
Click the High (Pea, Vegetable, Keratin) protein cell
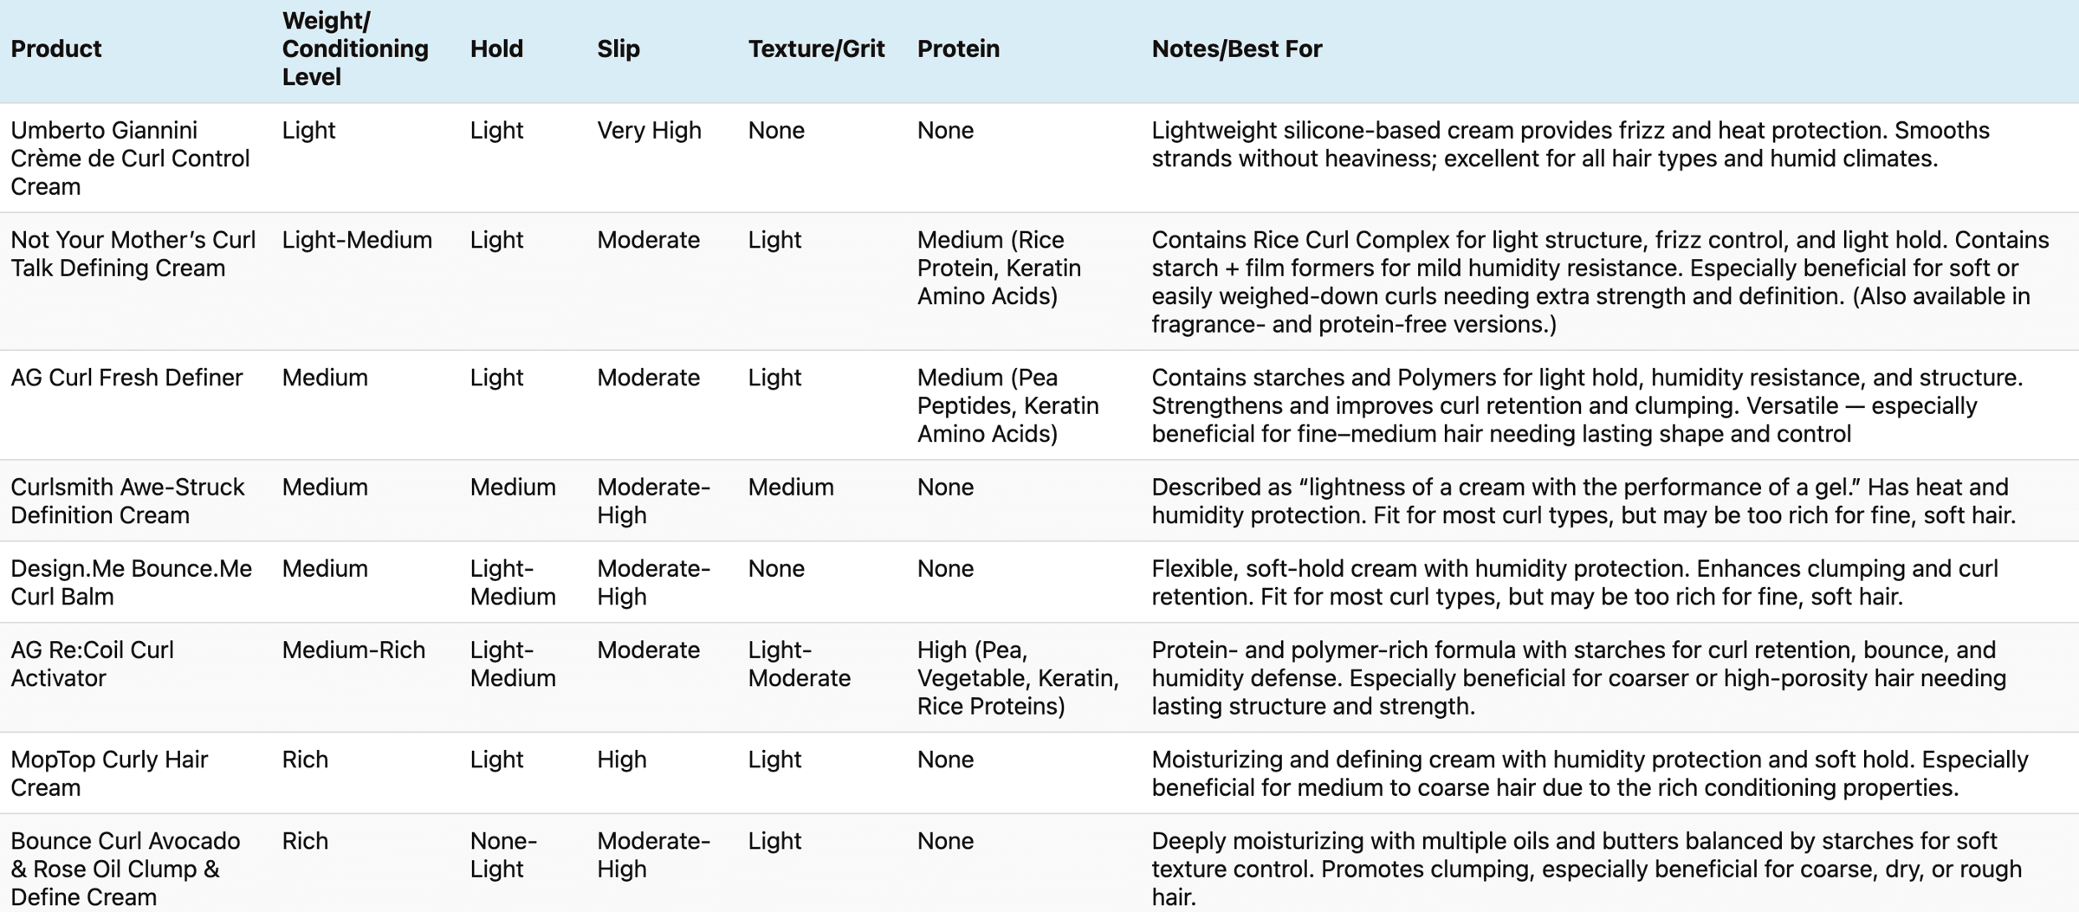1018,678
